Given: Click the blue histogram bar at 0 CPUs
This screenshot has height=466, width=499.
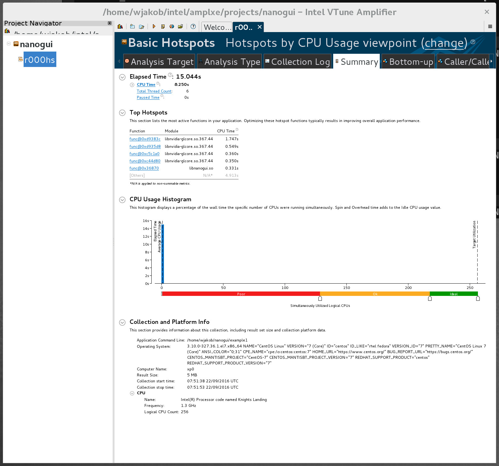Looking at the screenshot, I should tap(163, 254).
